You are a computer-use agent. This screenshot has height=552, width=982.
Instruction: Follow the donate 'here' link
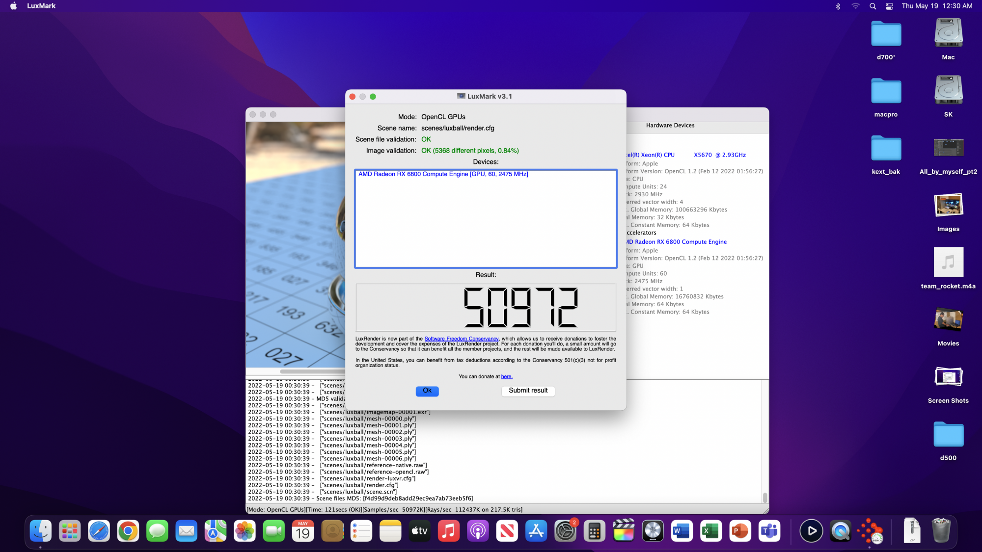point(506,376)
